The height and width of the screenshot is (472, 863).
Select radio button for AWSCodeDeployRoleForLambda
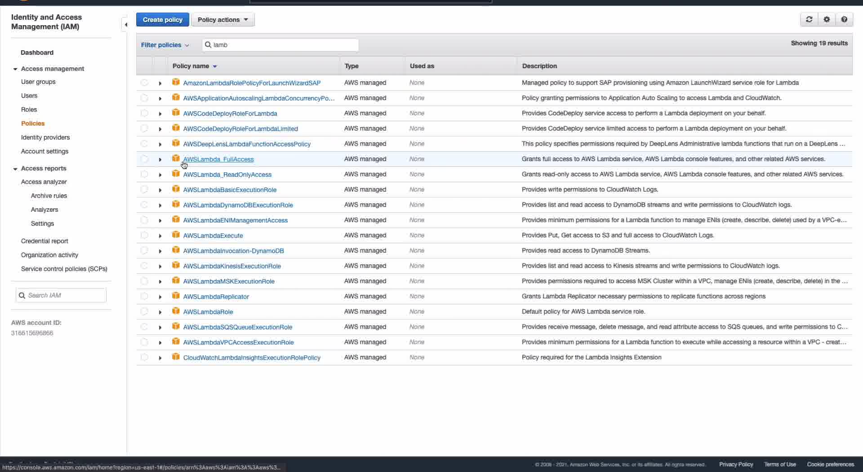(x=144, y=113)
